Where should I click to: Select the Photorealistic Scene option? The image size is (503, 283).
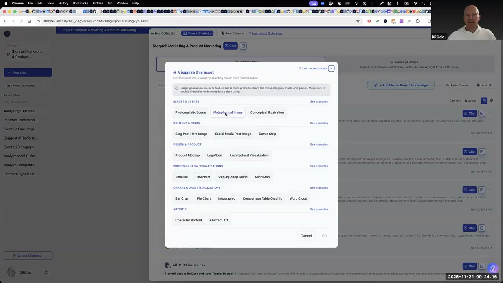coord(190,112)
